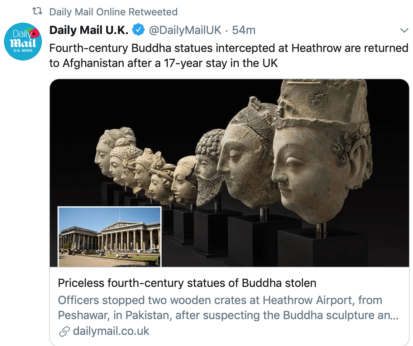Click the card description about Heathrow crates
Image resolution: width=413 pixels, height=346 pixels.
point(228,308)
